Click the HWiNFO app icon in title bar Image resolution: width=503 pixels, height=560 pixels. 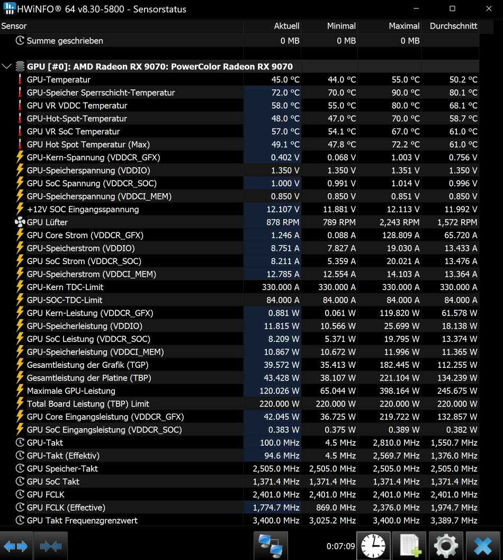9,8
